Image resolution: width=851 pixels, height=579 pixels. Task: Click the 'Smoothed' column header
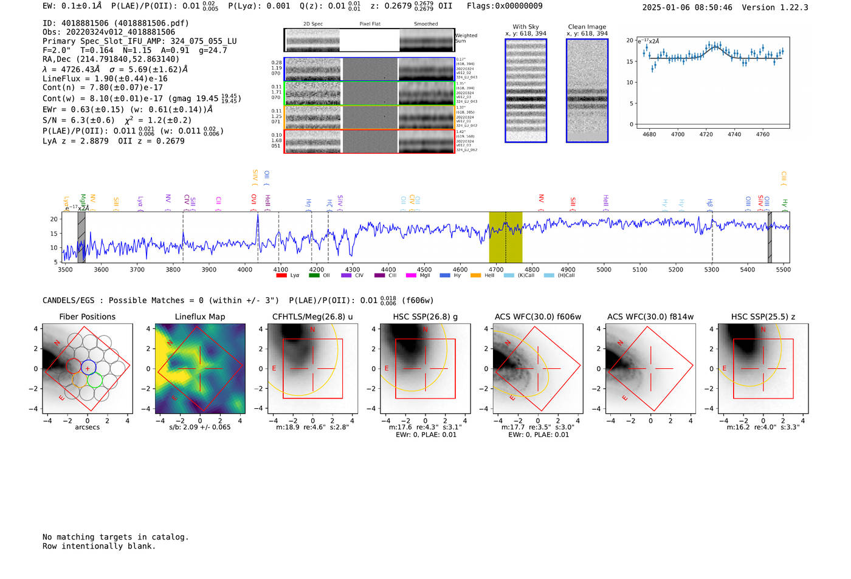pos(426,24)
